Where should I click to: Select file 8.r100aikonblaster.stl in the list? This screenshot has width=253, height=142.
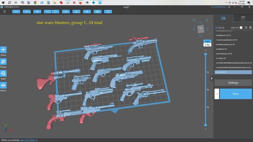pyautogui.click(x=233, y=44)
